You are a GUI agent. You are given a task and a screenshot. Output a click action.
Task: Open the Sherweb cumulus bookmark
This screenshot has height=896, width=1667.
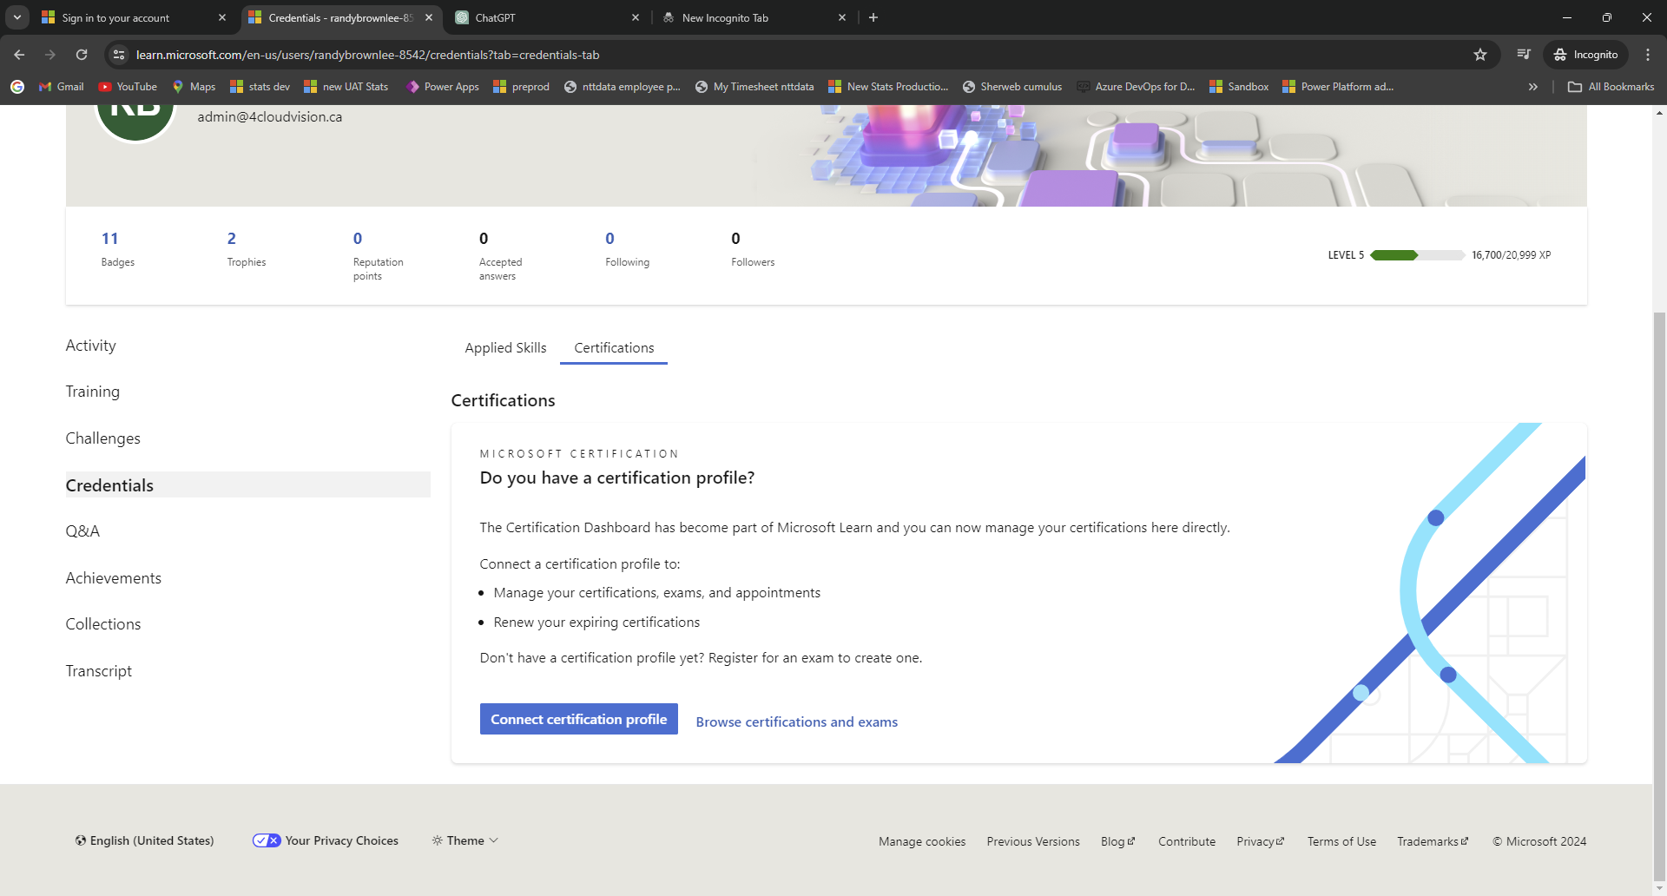1011,86
